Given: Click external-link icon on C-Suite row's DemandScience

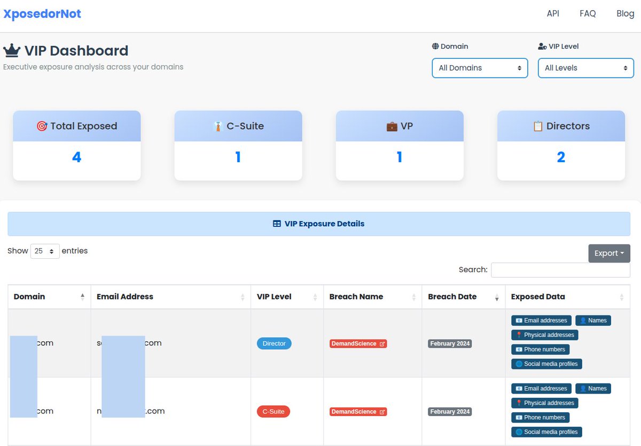Looking at the screenshot, I should click(x=382, y=412).
